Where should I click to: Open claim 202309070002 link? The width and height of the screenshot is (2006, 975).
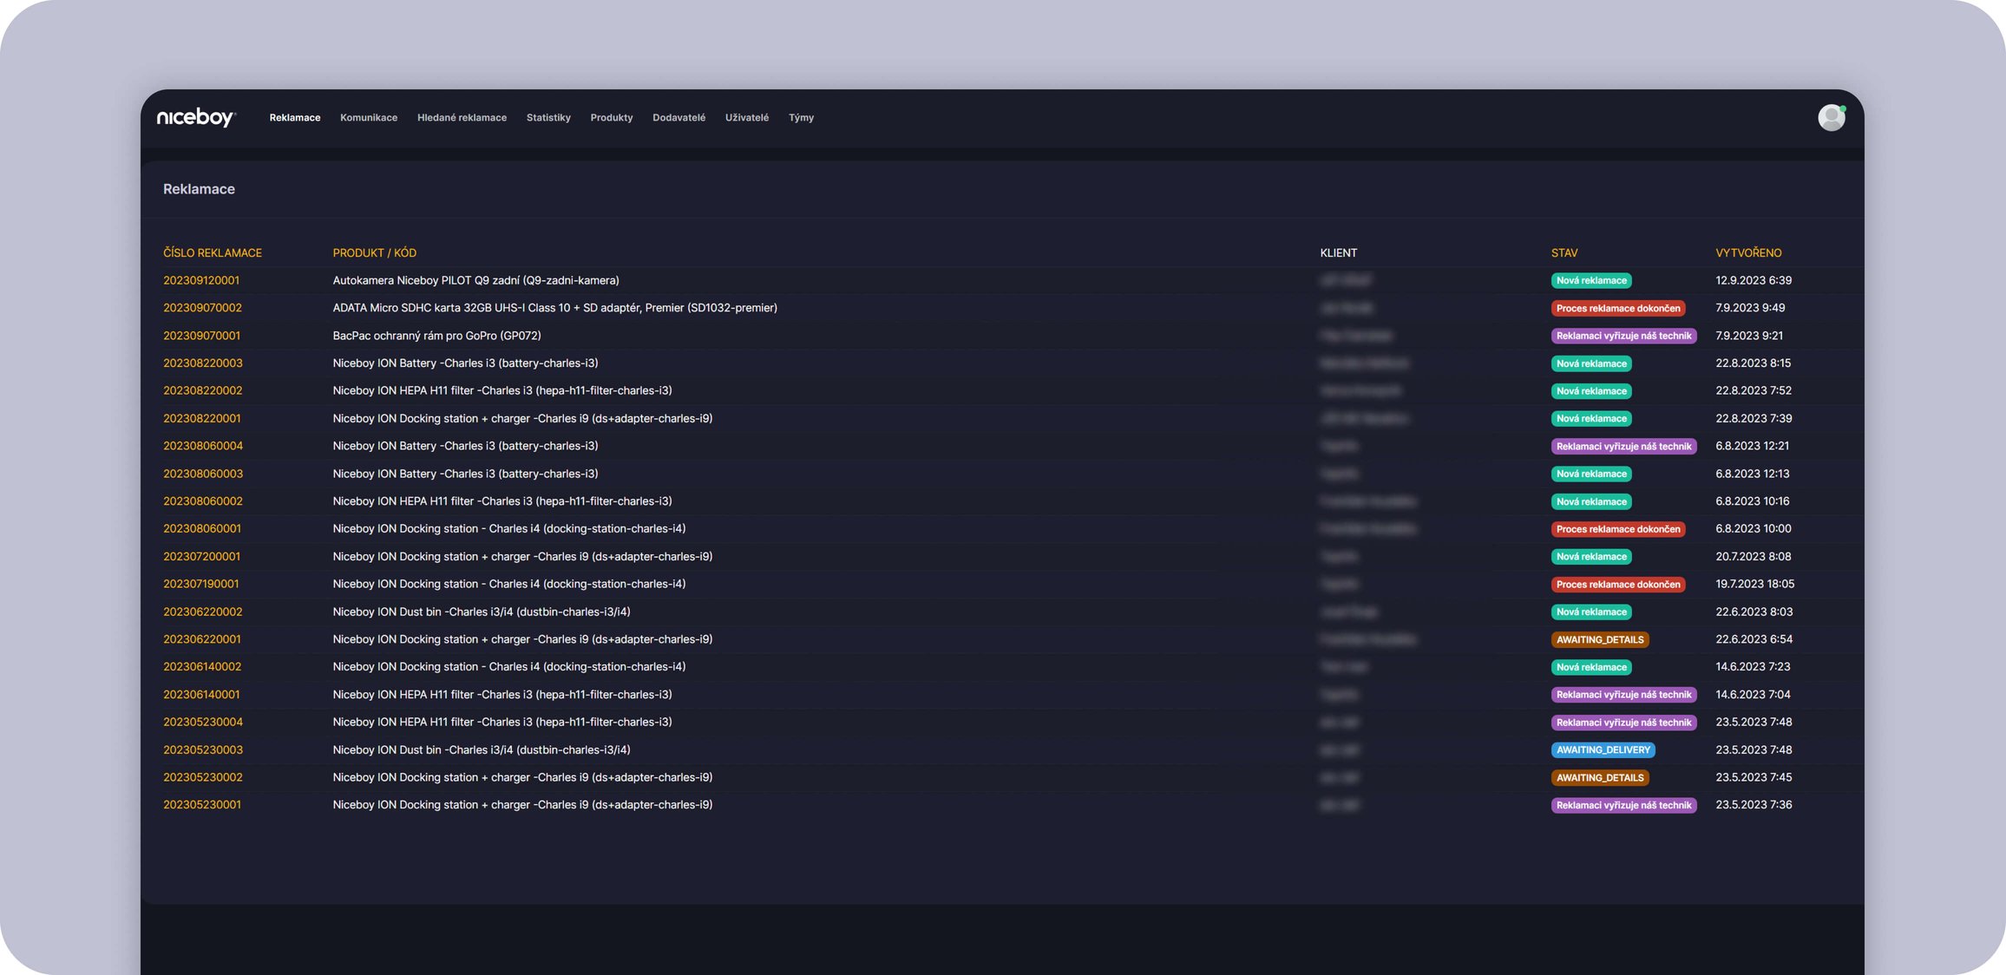(202, 308)
